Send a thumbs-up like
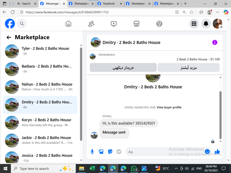 (x=217, y=152)
